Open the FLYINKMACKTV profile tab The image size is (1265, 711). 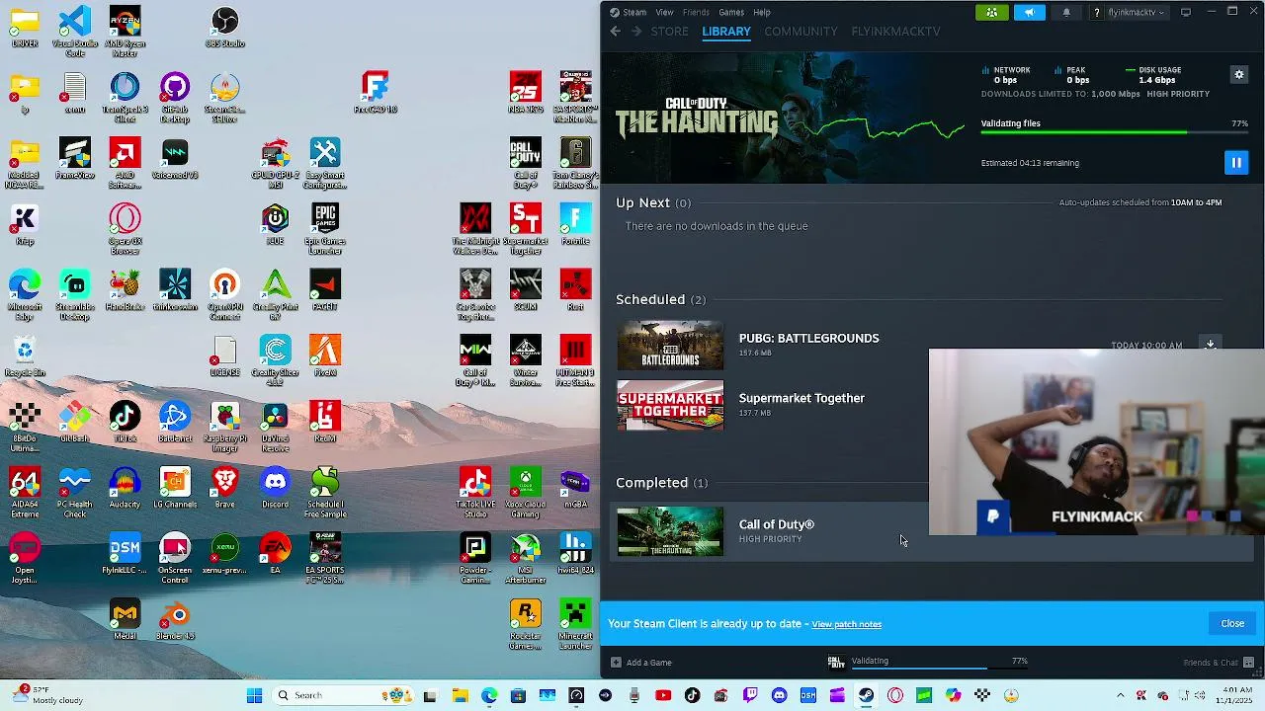[x=895, y=32]
